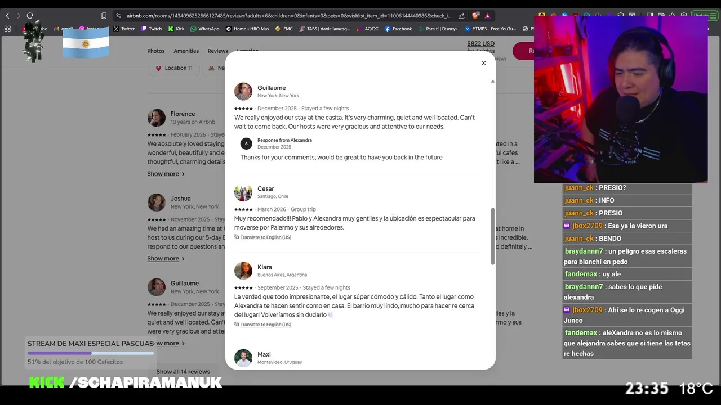Click Show all 14 reviews button
This screenshot has height=405, width=721.
pos(183,372)
